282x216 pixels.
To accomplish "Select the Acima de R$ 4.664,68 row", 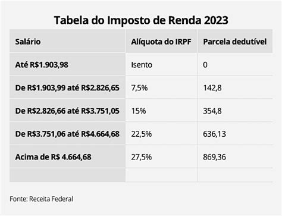I will tap(141, 156).
